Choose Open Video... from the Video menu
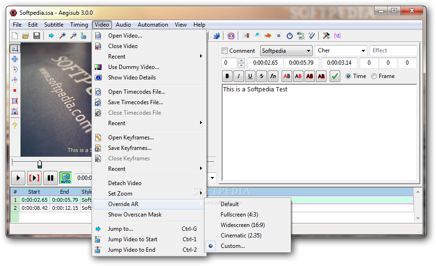The image size is (436, 266). 150,36
